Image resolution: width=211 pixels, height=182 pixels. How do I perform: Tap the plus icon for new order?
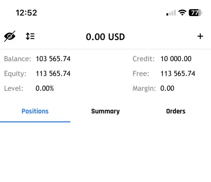pos(200,36)
